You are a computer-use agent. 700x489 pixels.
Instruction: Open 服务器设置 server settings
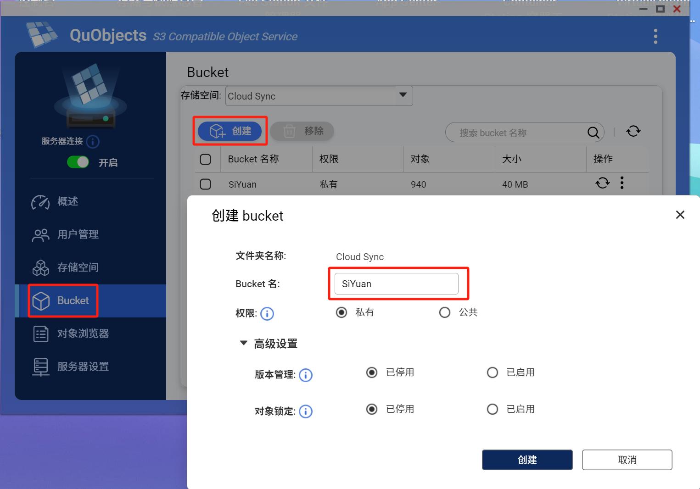pyautogui.click(x=83, y=367)
